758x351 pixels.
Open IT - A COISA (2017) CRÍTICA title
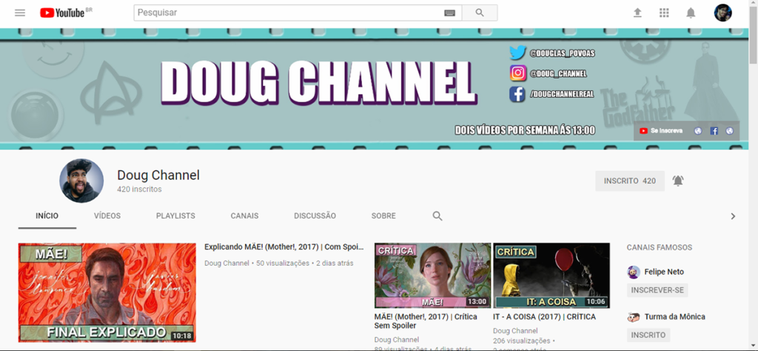[544, 317]
